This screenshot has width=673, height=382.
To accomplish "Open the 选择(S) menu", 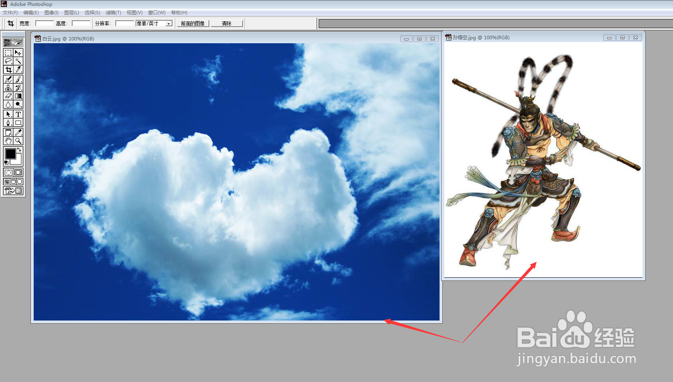I will (x=92, y=13).
